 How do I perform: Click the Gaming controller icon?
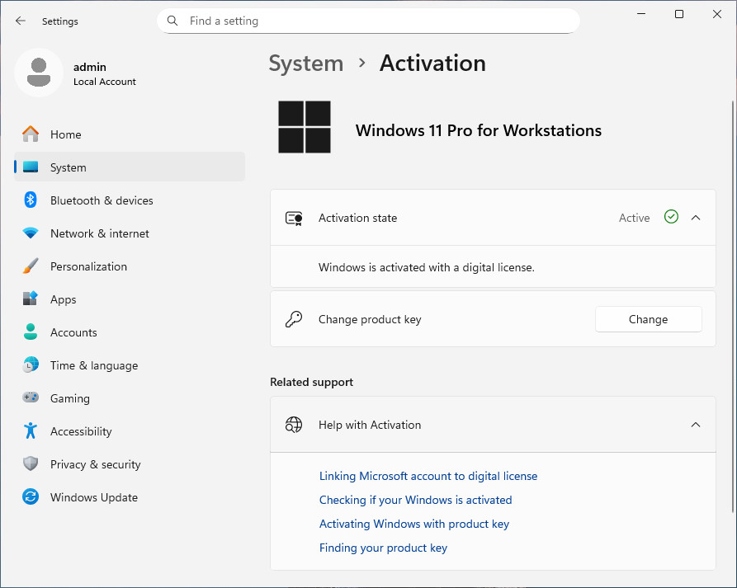point(31,397)
